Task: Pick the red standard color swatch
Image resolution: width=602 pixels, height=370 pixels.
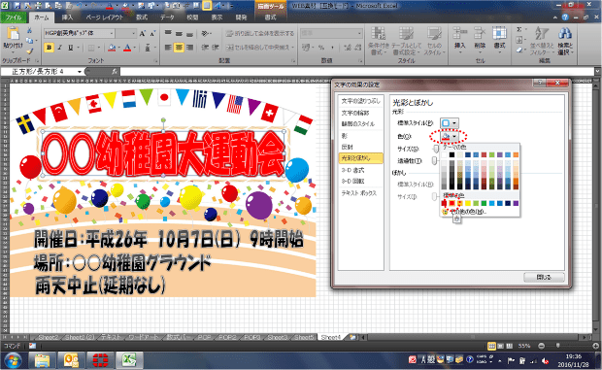Action: pyautogui.click(x=451, y=203)
